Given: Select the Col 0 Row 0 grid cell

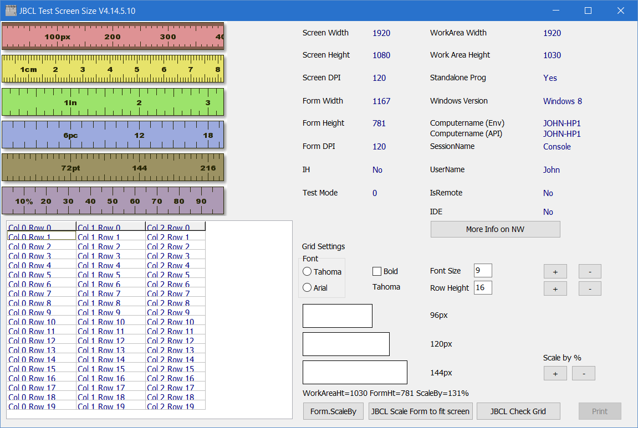Looking at the screenshot, I should [29, 226].
